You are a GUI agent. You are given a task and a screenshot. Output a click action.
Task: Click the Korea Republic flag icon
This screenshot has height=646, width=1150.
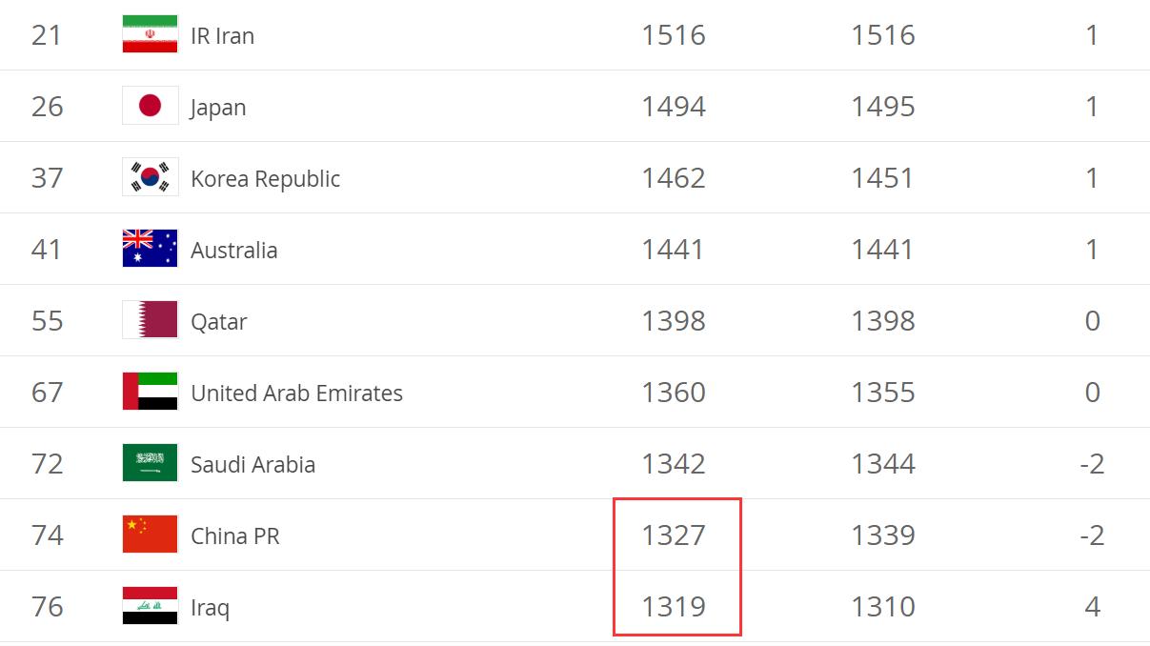point(150,177)
